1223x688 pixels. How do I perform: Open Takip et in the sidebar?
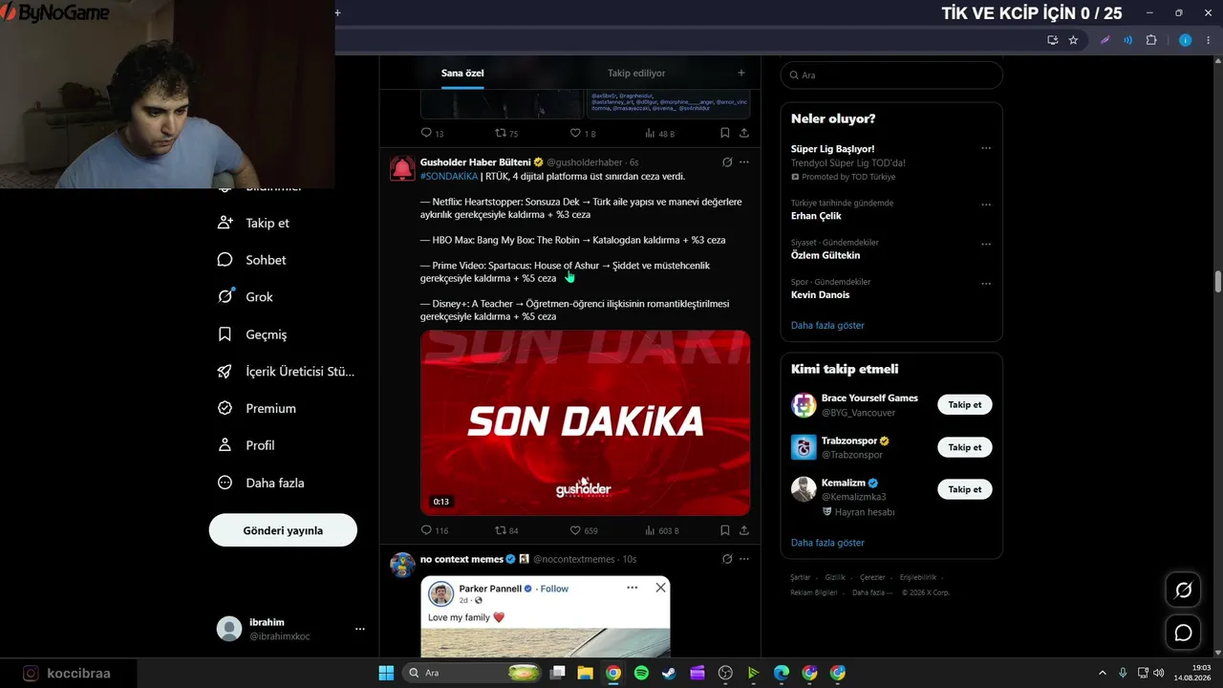254,223
